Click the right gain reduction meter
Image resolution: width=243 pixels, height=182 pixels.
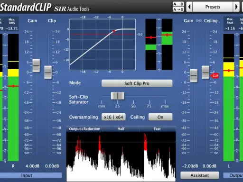[167, 45]
